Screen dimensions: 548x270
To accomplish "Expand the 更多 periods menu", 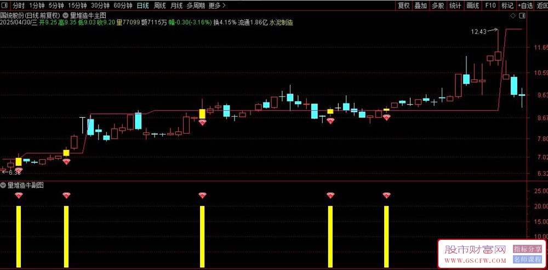I will click(217, 5).
